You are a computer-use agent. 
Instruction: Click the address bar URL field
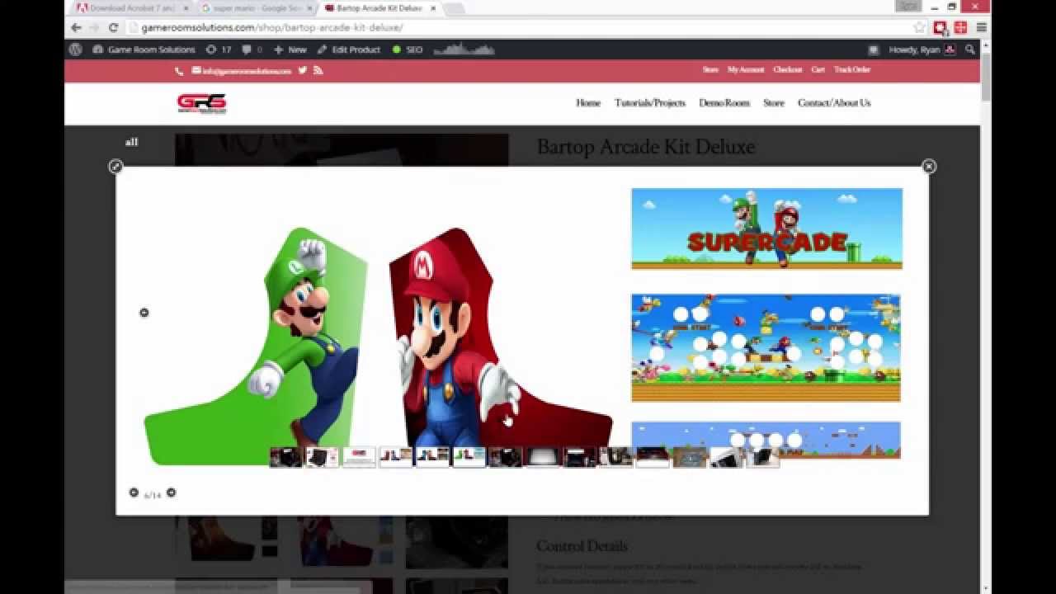point(520,27)
